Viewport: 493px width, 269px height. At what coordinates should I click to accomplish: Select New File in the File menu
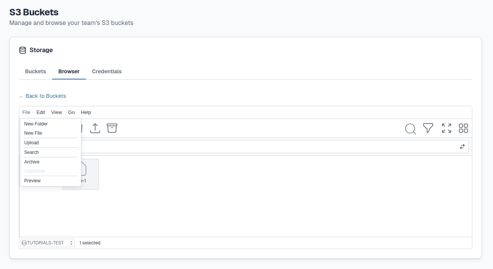33,133
